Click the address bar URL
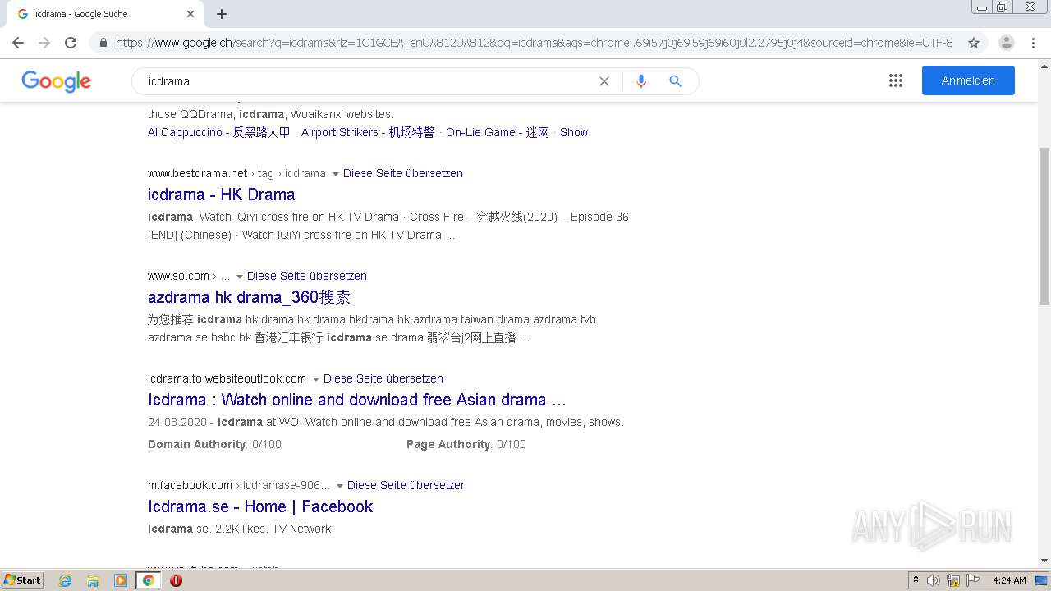 point(534,43)
